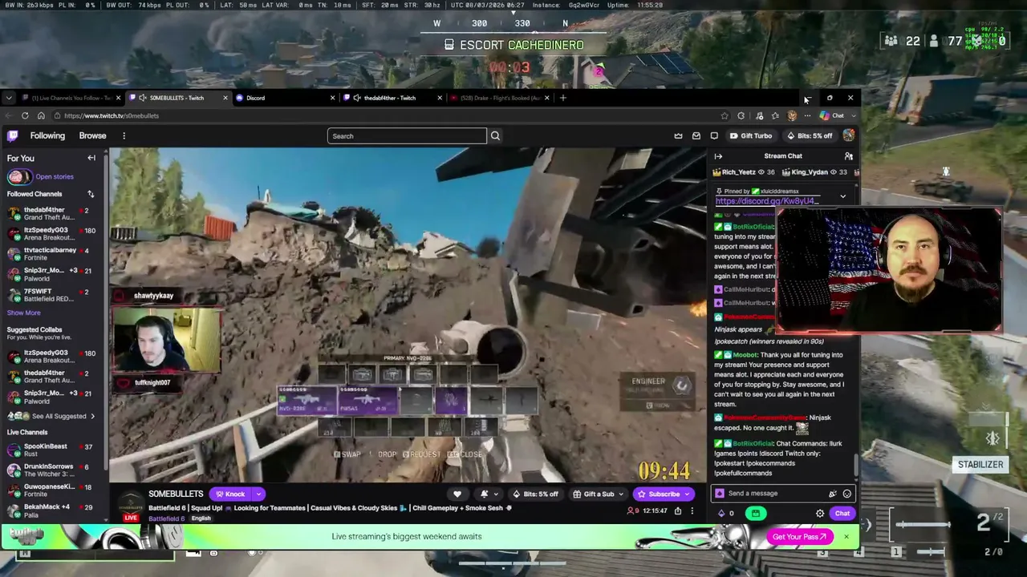Viewport: 1027px width, 577px height.
Task: Open the Twitch home logo
Action: (13, 135)
